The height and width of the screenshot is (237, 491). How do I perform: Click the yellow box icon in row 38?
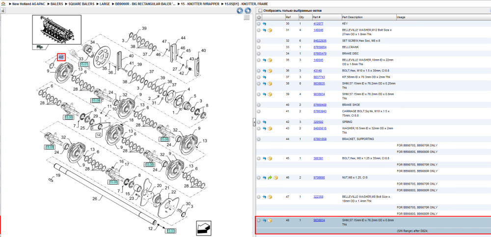(270, 84)
